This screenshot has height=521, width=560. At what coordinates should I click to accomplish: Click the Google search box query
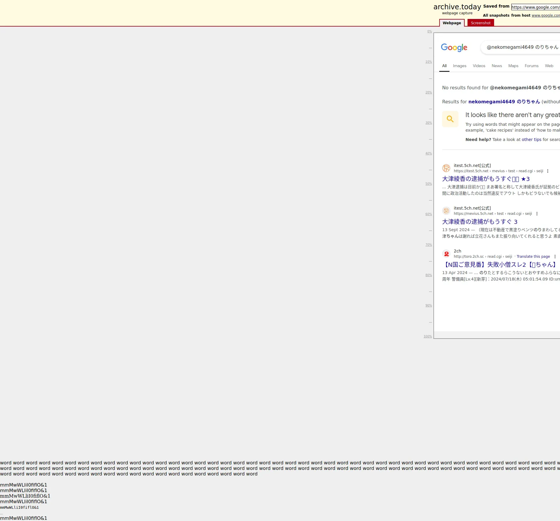coord(522,47)
